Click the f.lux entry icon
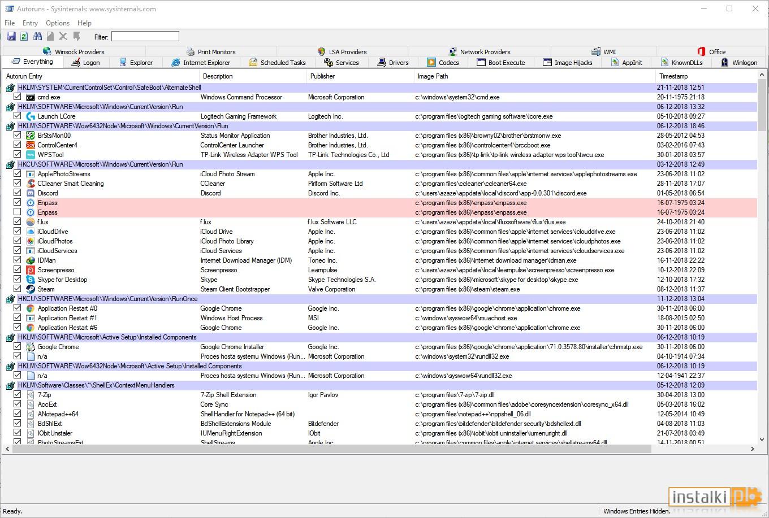Viewport: 769px width, 518px height. pyautogui.click(x=31, y=222)
